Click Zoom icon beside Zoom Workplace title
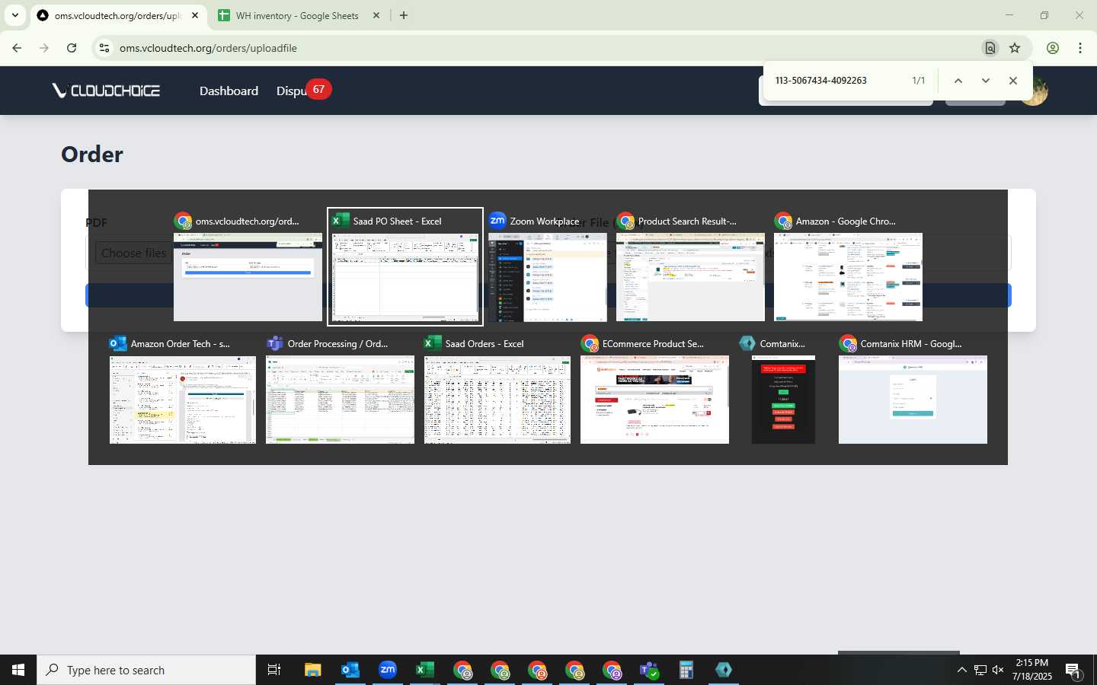The width and height of the screenshot is (1097, 685). tap(497, 221)
